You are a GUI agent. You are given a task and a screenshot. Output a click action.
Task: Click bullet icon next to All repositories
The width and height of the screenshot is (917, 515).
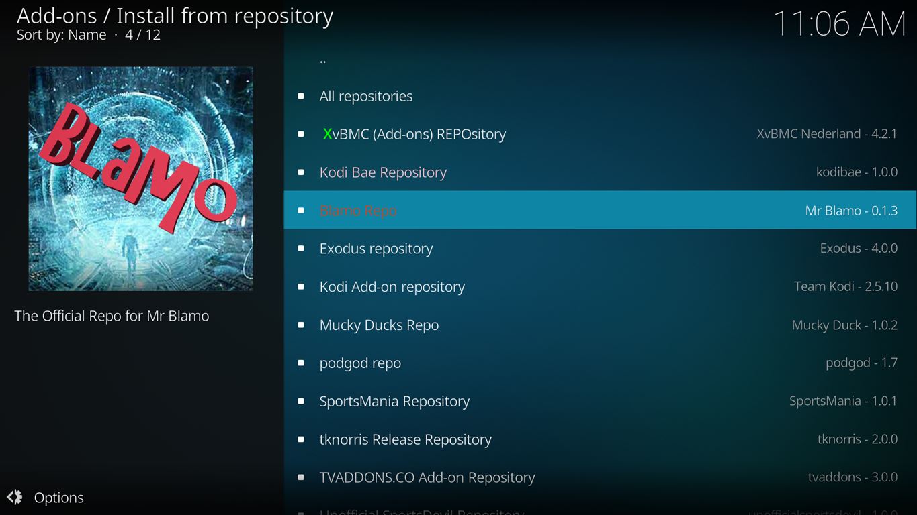tap(300, 96)
